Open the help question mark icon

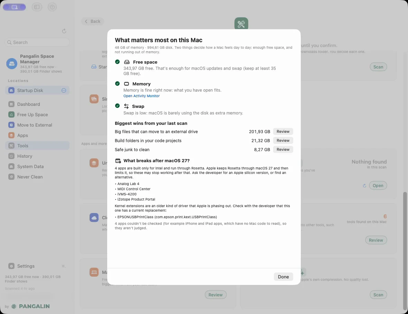pyautogui.click(x=52, y=7)
